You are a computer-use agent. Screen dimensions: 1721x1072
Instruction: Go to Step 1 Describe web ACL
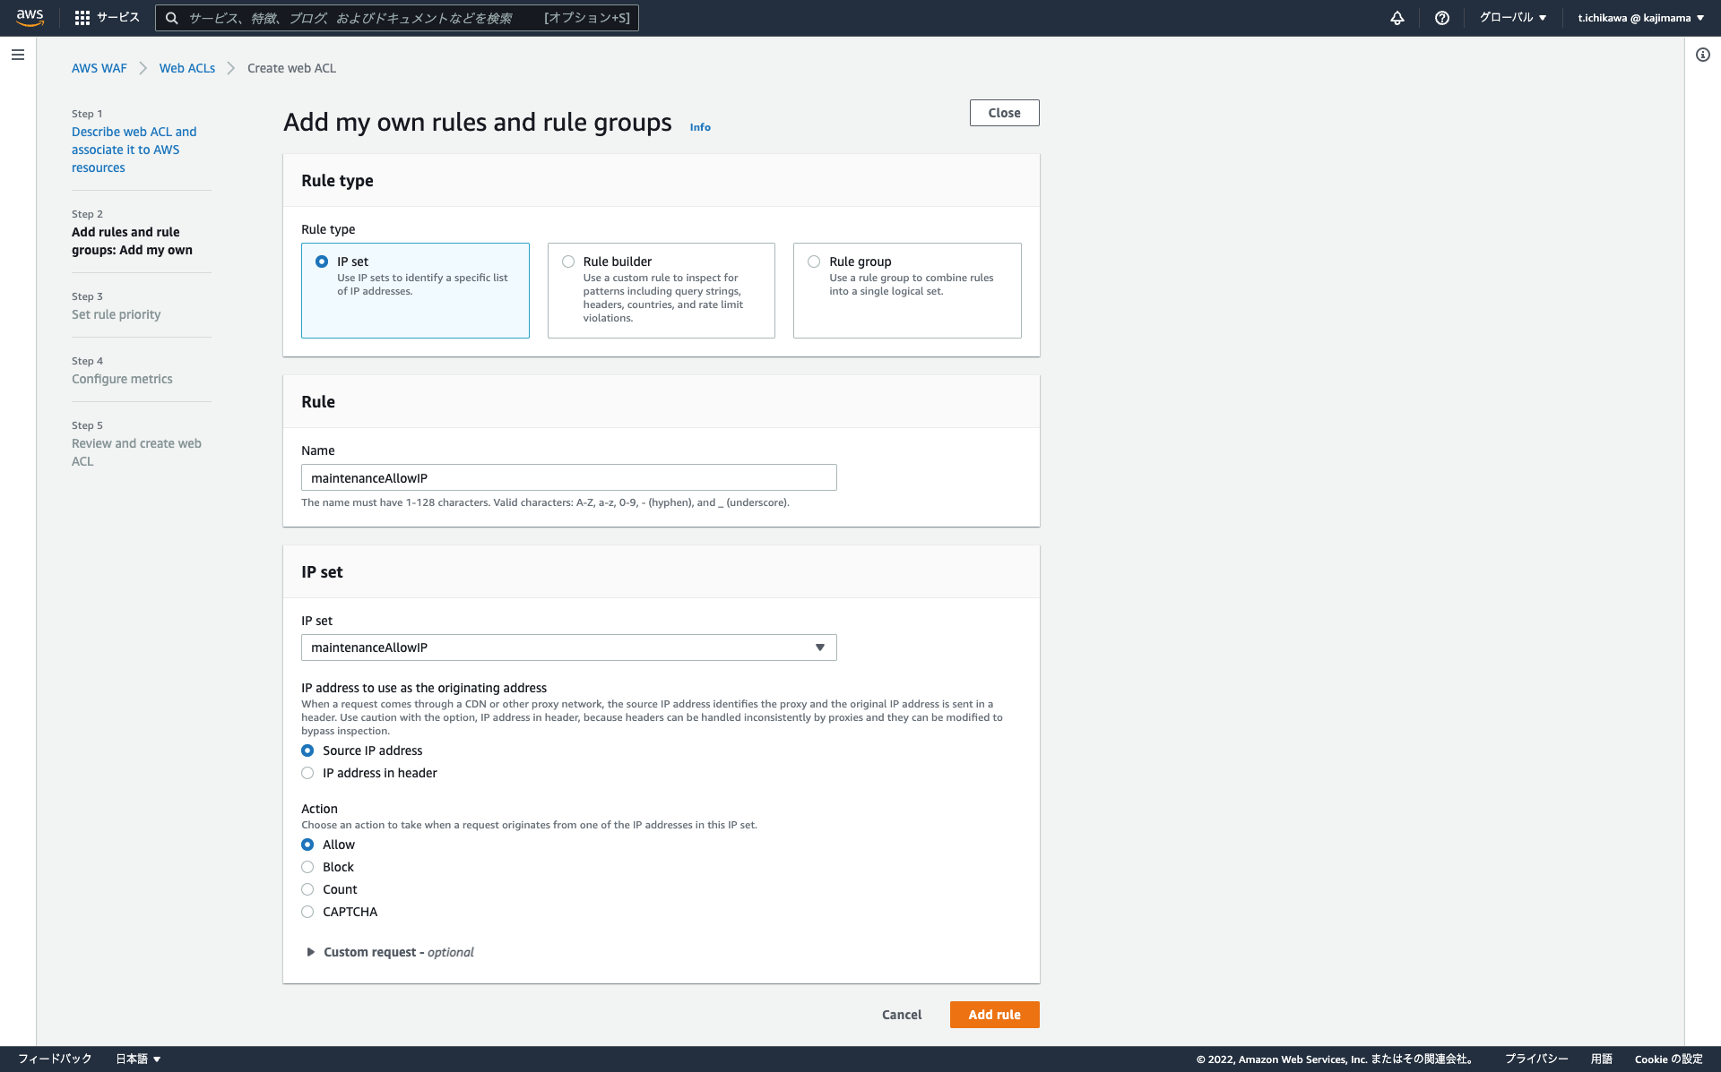pos(134,150)
